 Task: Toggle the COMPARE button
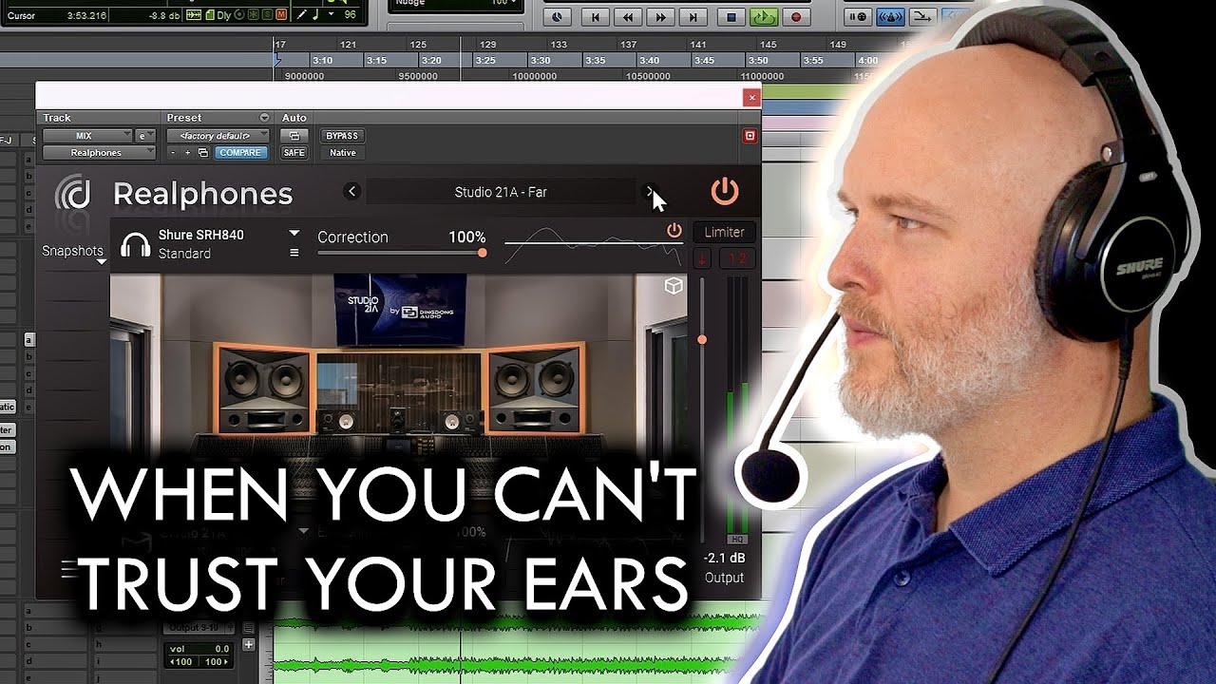click(x=240, y=152)
